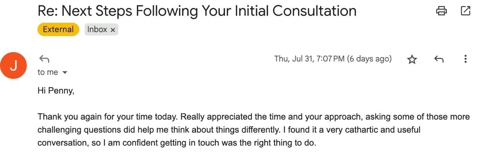Screen dimensions: 481x153
Task: Click the Reply arrow beside the star
Action: (439, 59)
